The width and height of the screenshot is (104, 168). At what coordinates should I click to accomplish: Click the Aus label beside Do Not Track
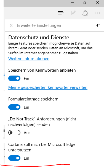[27, 133]
